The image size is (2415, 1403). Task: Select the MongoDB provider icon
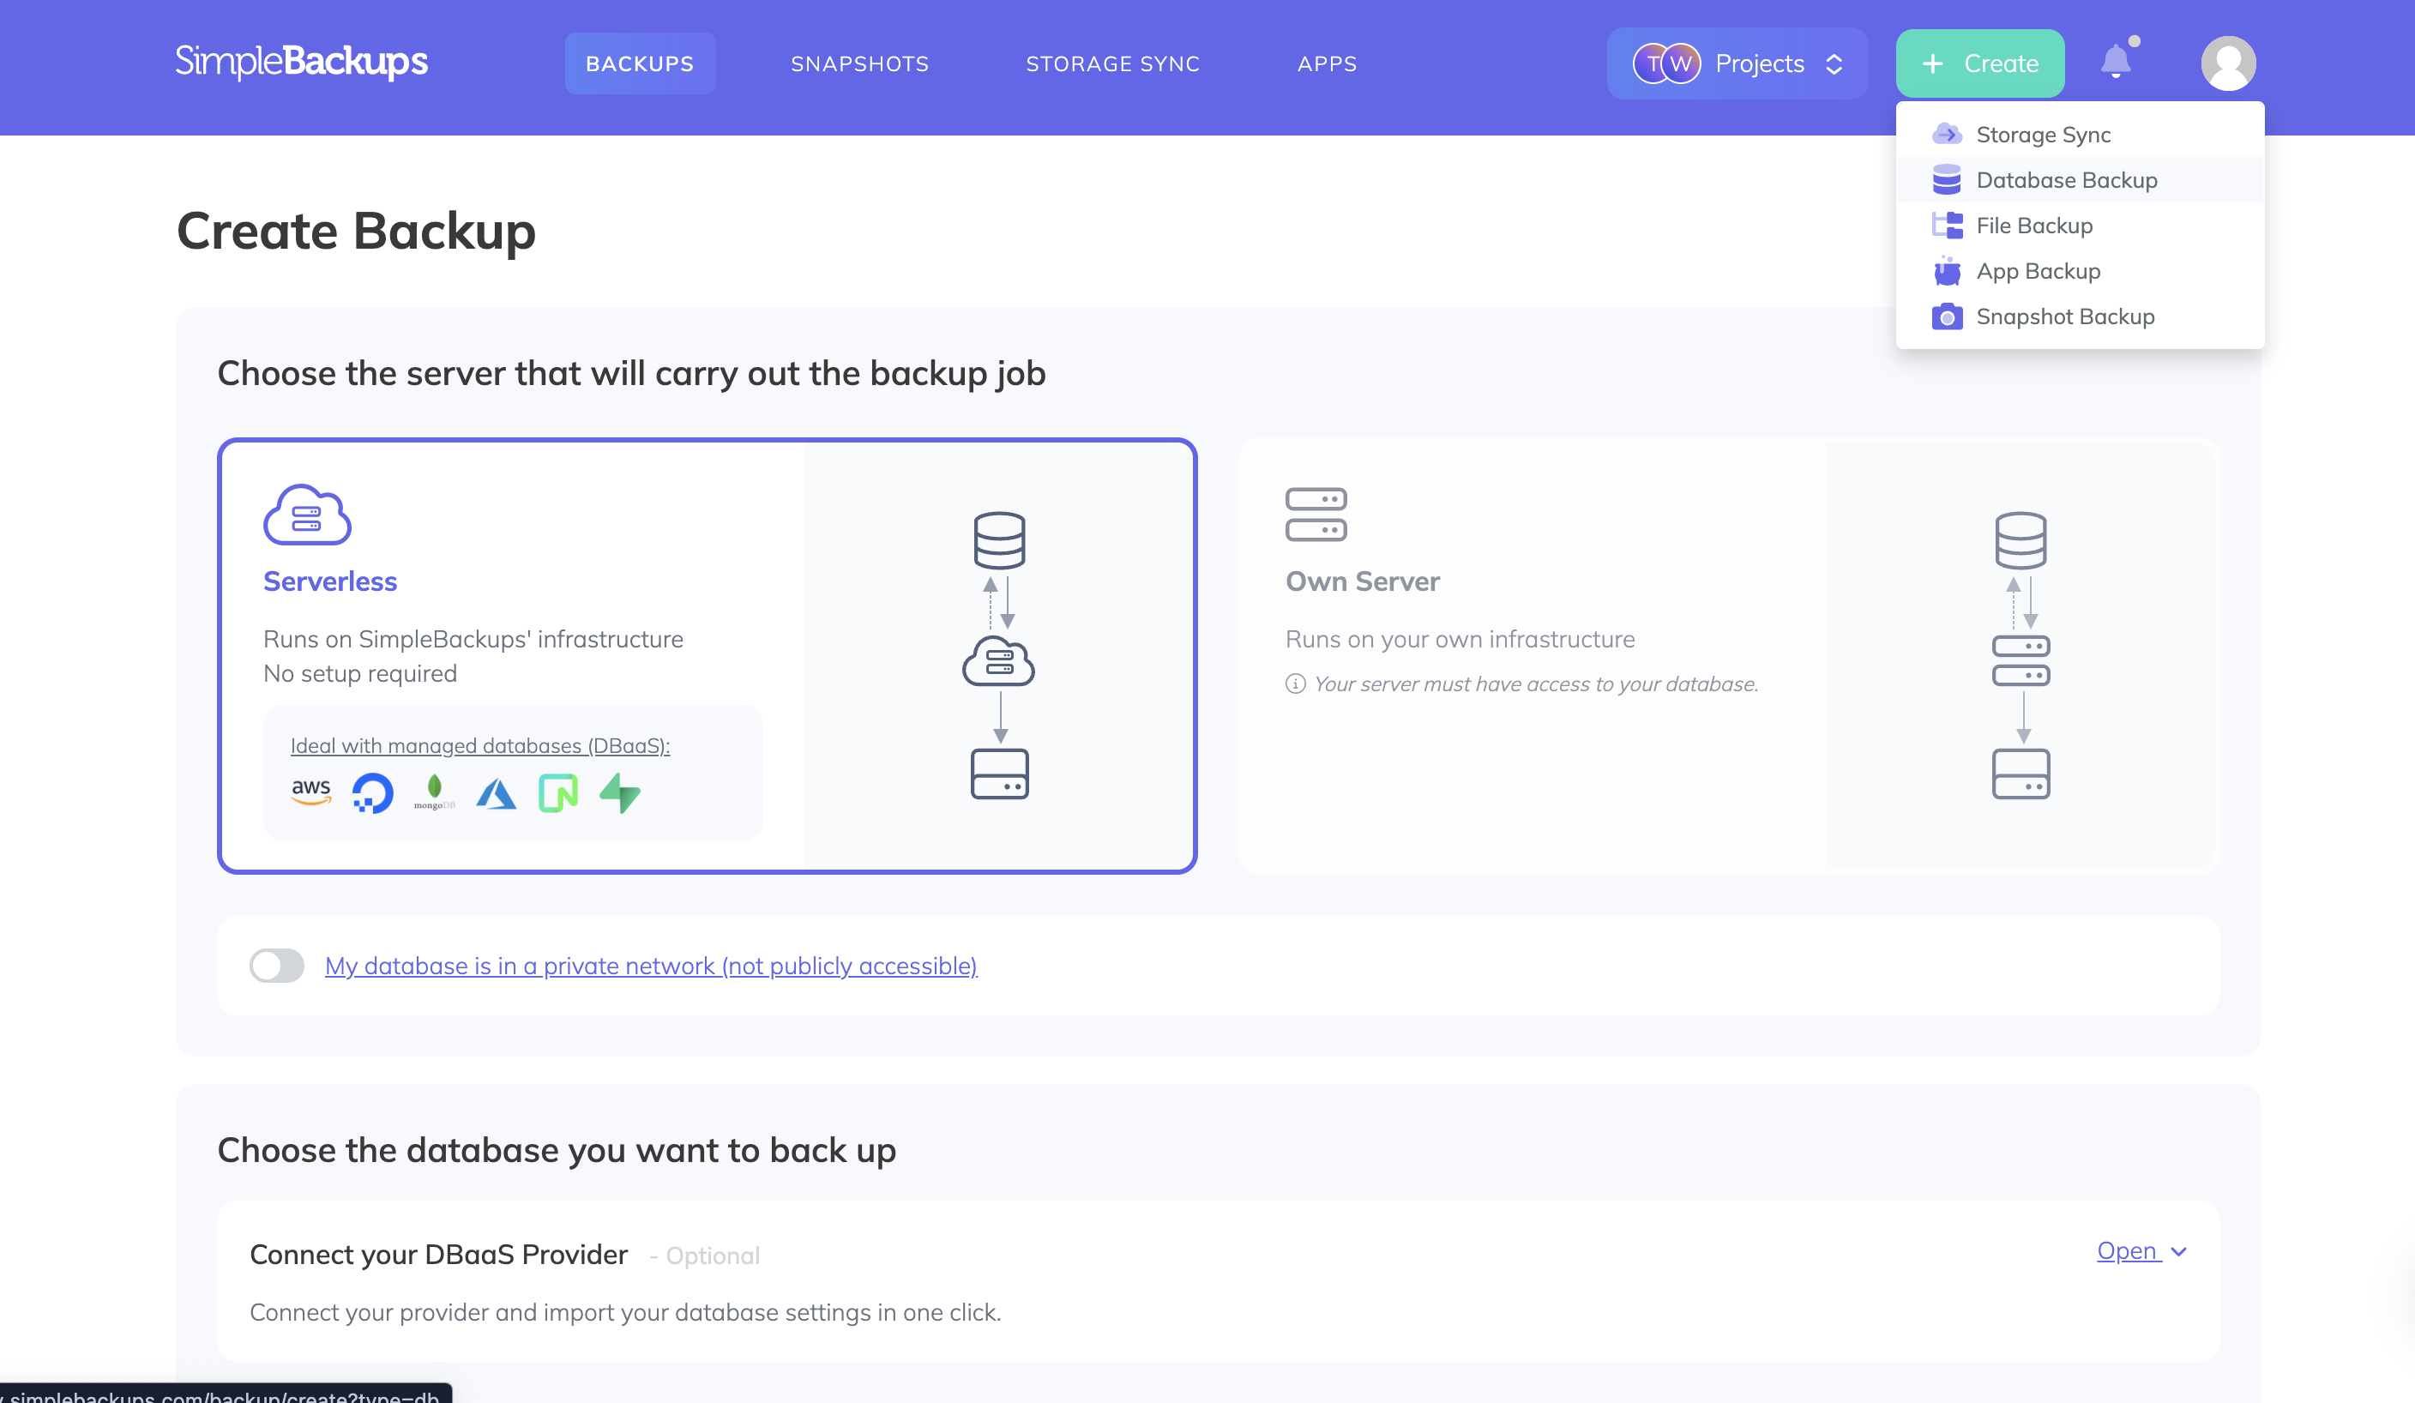click(x=433, y=792)
